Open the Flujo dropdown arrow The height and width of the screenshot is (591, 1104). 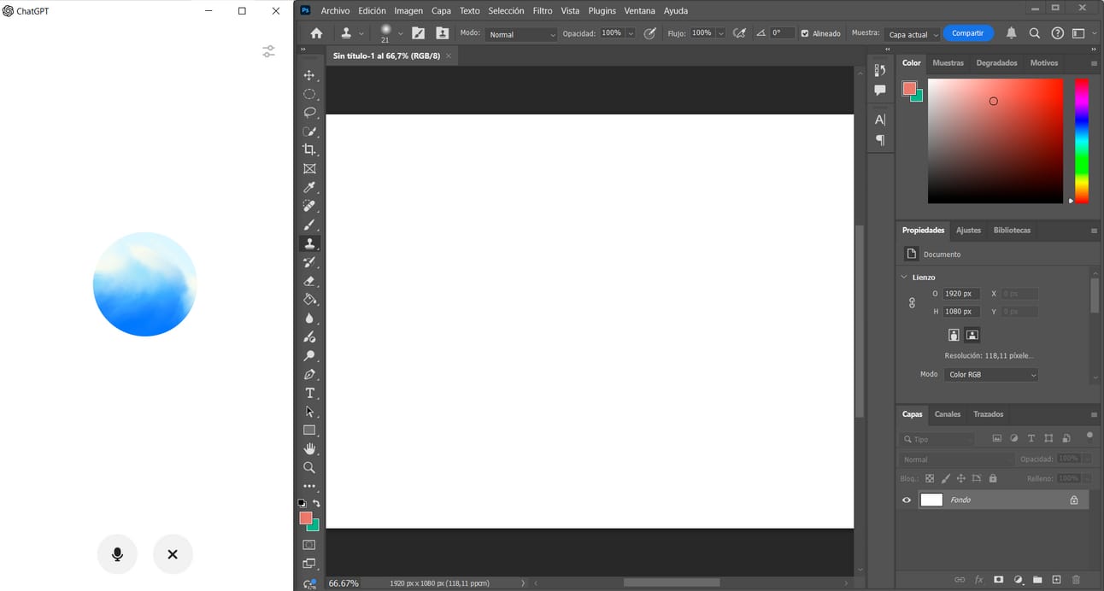[721, 33]
